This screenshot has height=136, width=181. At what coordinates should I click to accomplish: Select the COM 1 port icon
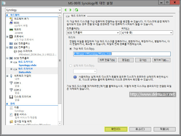pos(11,83)
